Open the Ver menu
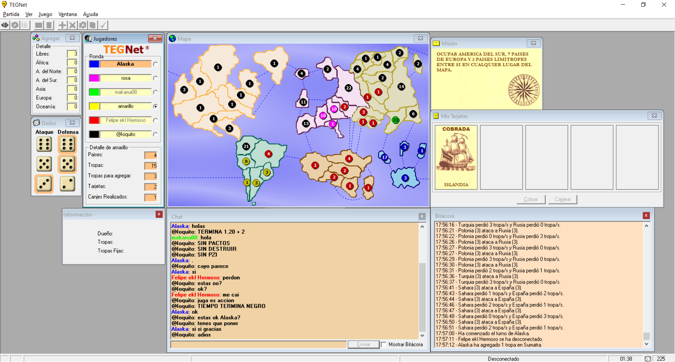 click(x=29, y=14)
